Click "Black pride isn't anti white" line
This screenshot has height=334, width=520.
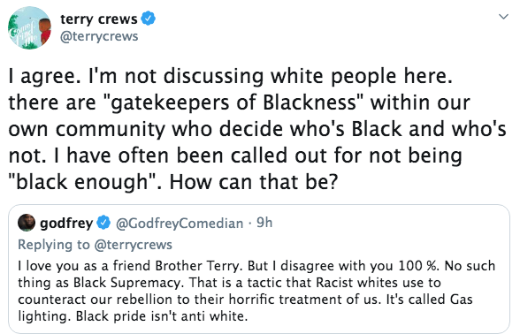point(162,316)
